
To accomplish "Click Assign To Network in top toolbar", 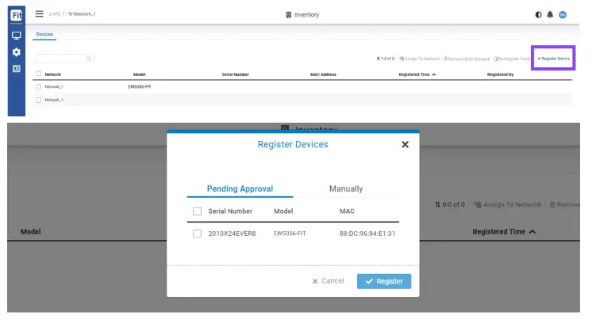I will tap(420, 59).
